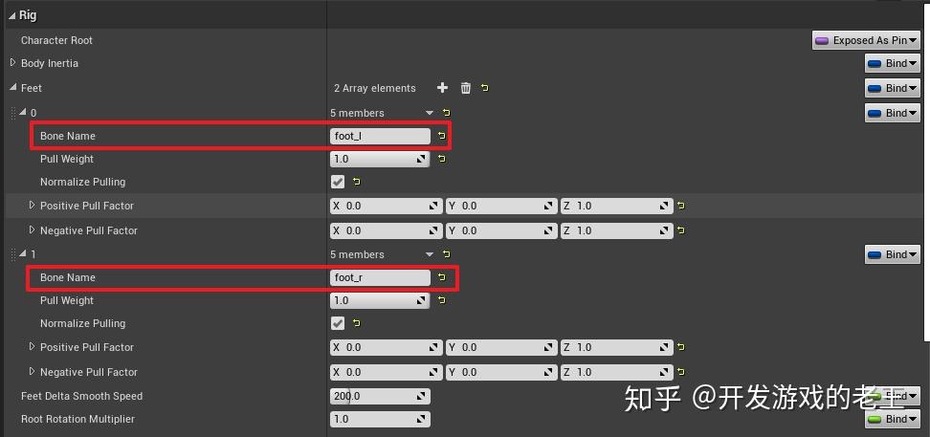Click the trash icon to empty Feet array
This screenshot has height=437, width=930.
coord(466,88)
